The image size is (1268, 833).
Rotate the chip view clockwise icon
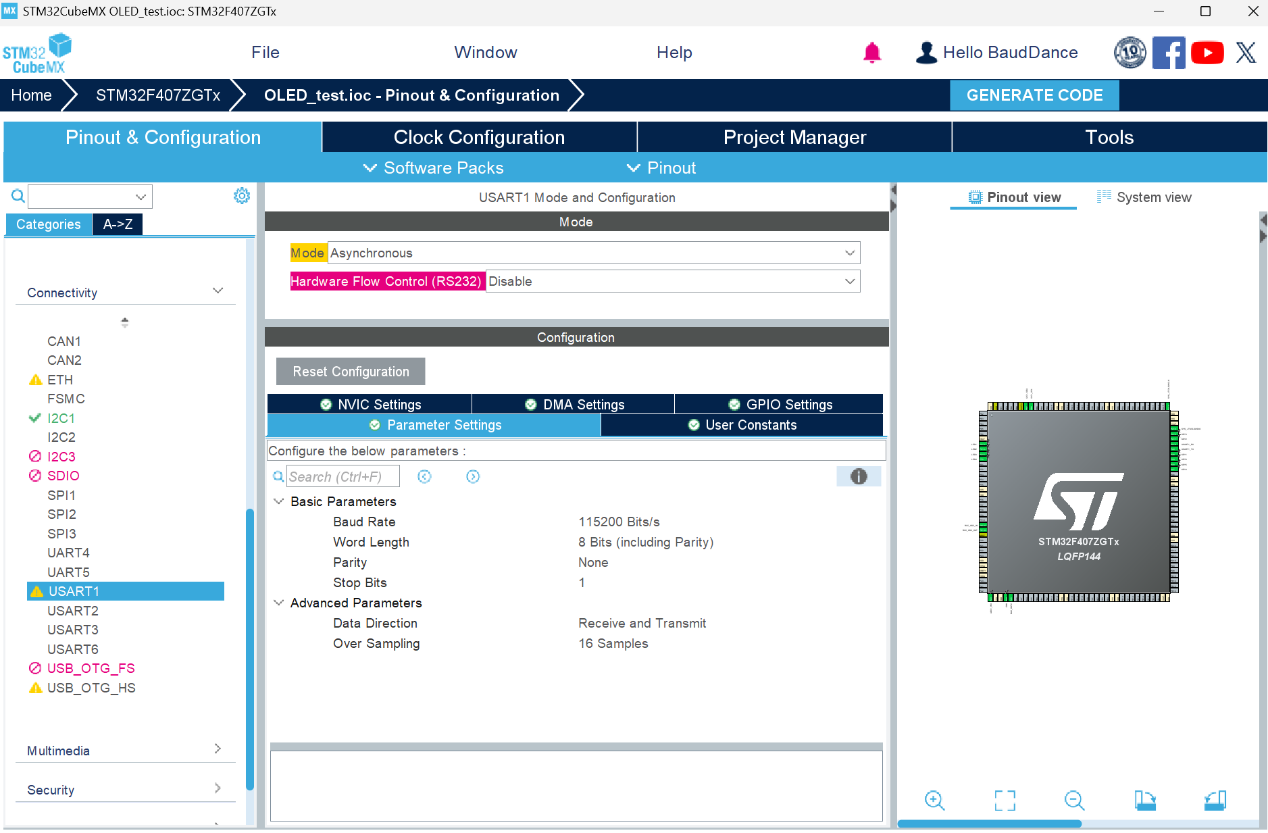[1144, 801]
